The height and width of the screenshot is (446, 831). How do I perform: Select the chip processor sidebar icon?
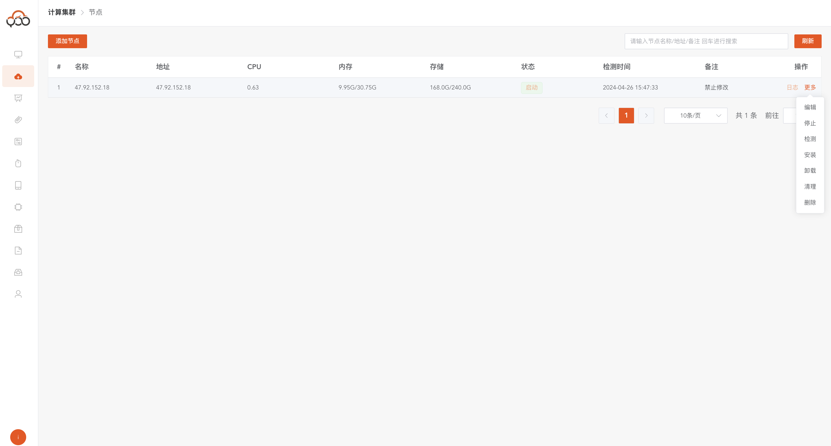click(x=18, y=207)
